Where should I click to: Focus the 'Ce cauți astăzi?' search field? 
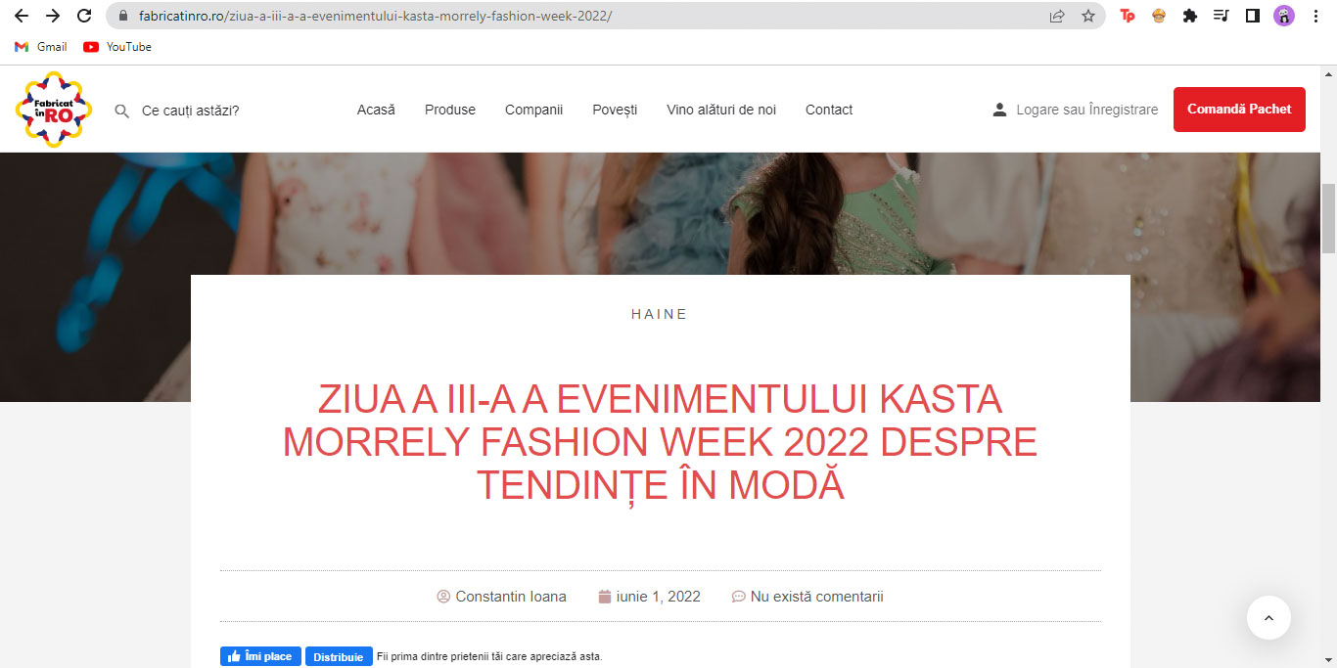[x=191, y=111]
